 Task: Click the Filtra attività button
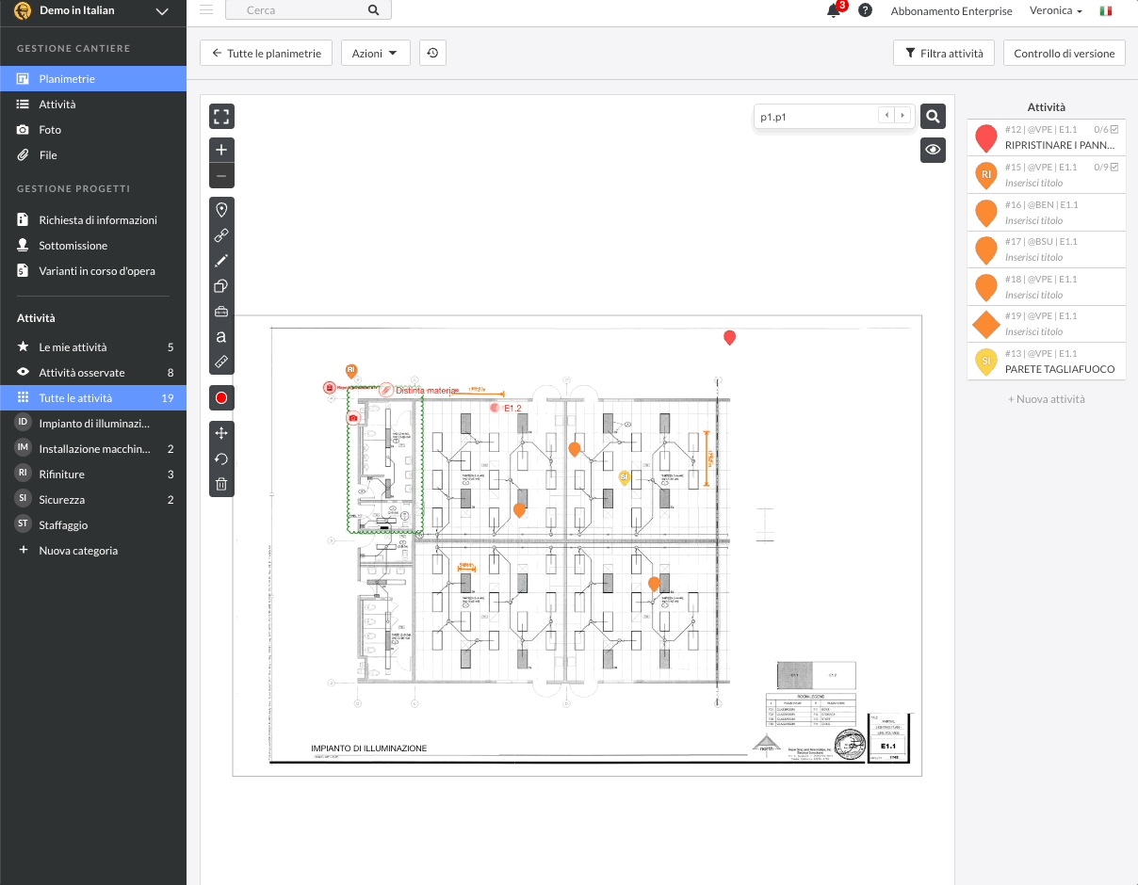pyautogui.click(x=943, y=54)
